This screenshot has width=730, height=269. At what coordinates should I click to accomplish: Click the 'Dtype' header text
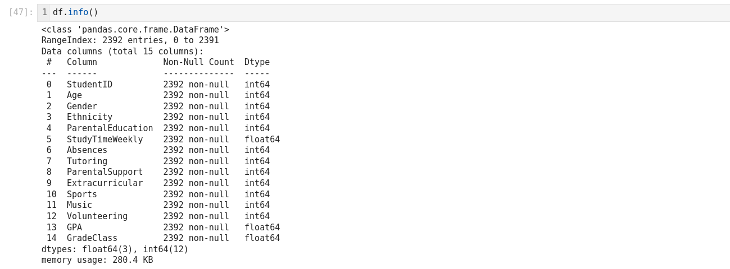(257, 62)
